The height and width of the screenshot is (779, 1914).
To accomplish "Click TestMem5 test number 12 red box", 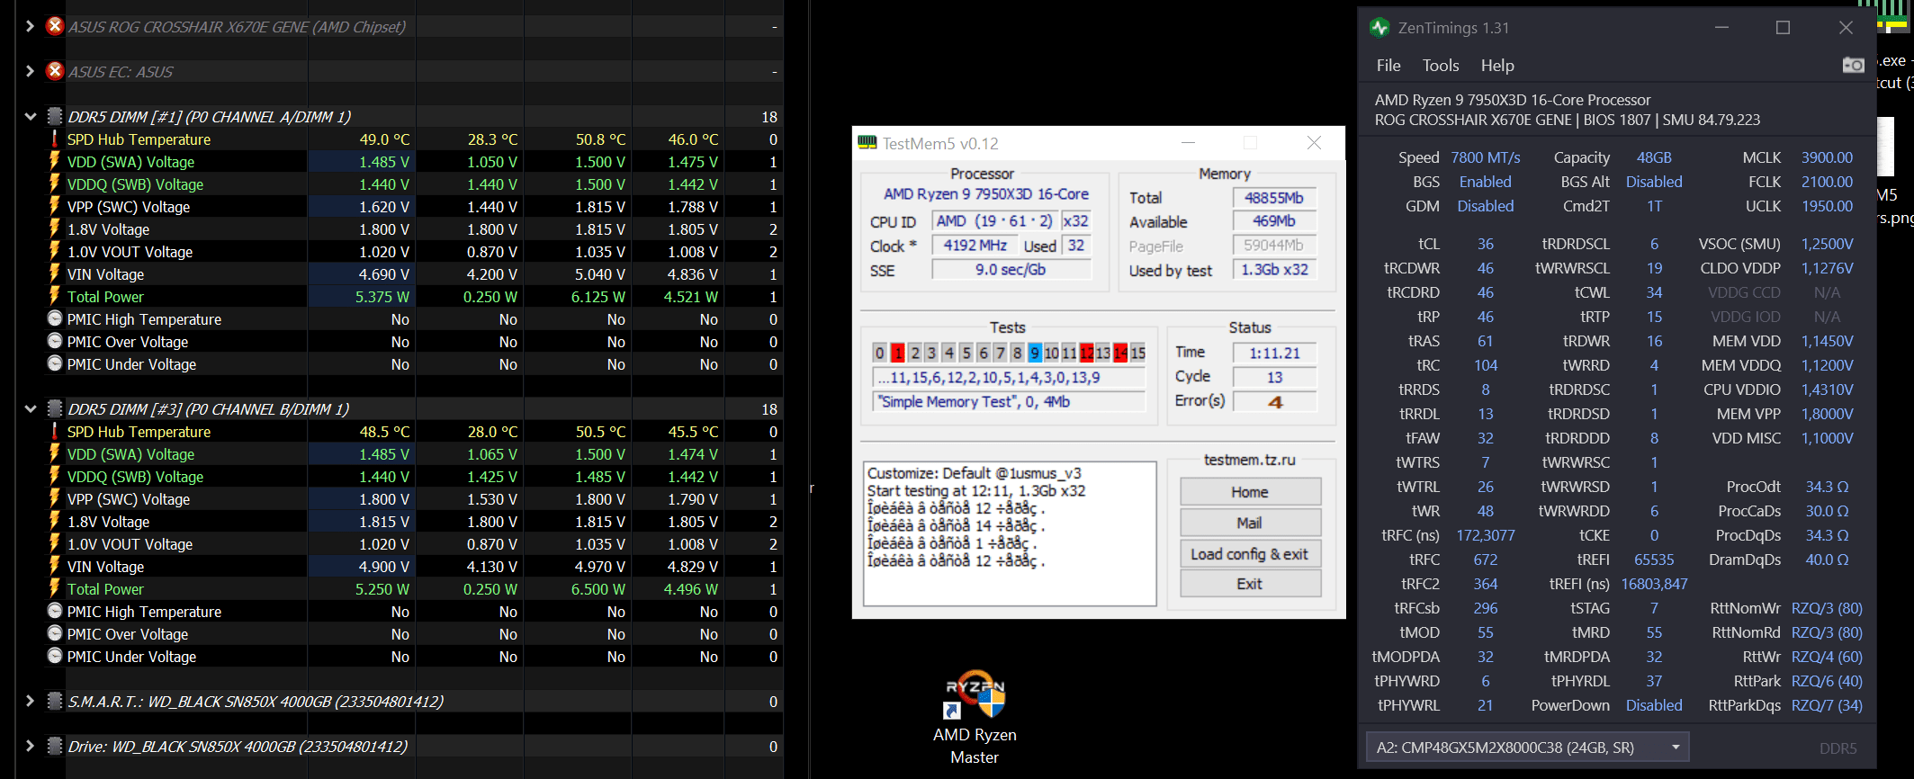I will point(1086,353).
